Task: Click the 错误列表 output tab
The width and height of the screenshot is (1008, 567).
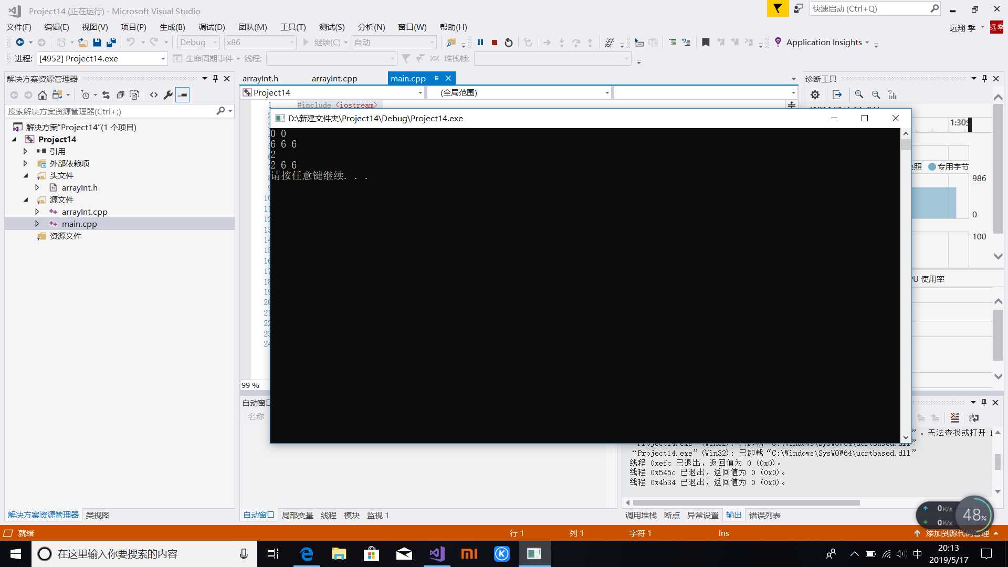Action: [764, 515]
